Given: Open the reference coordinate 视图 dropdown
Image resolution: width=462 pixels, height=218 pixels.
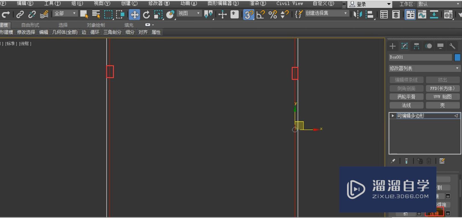Looking at the screenshot, I should point(189,13).
